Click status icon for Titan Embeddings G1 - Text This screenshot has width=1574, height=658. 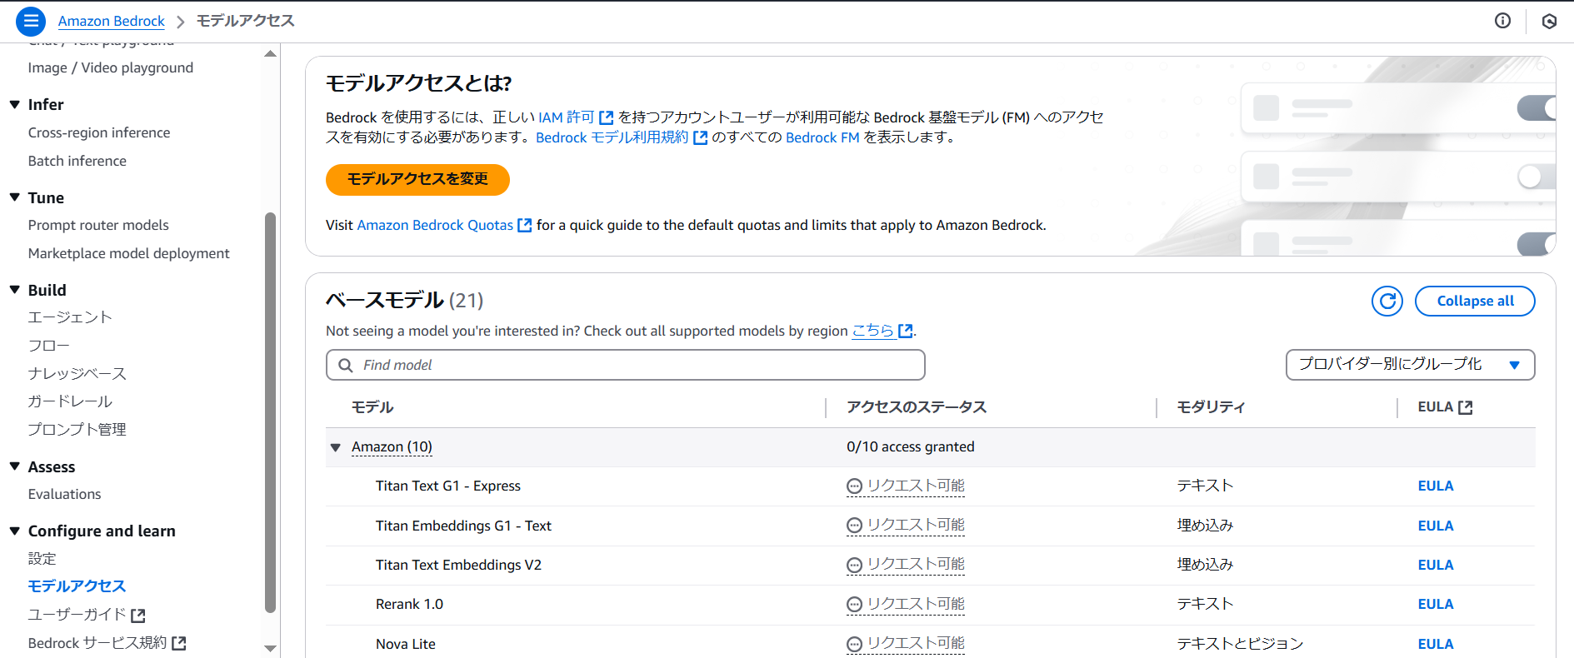[x=854, y=526]
